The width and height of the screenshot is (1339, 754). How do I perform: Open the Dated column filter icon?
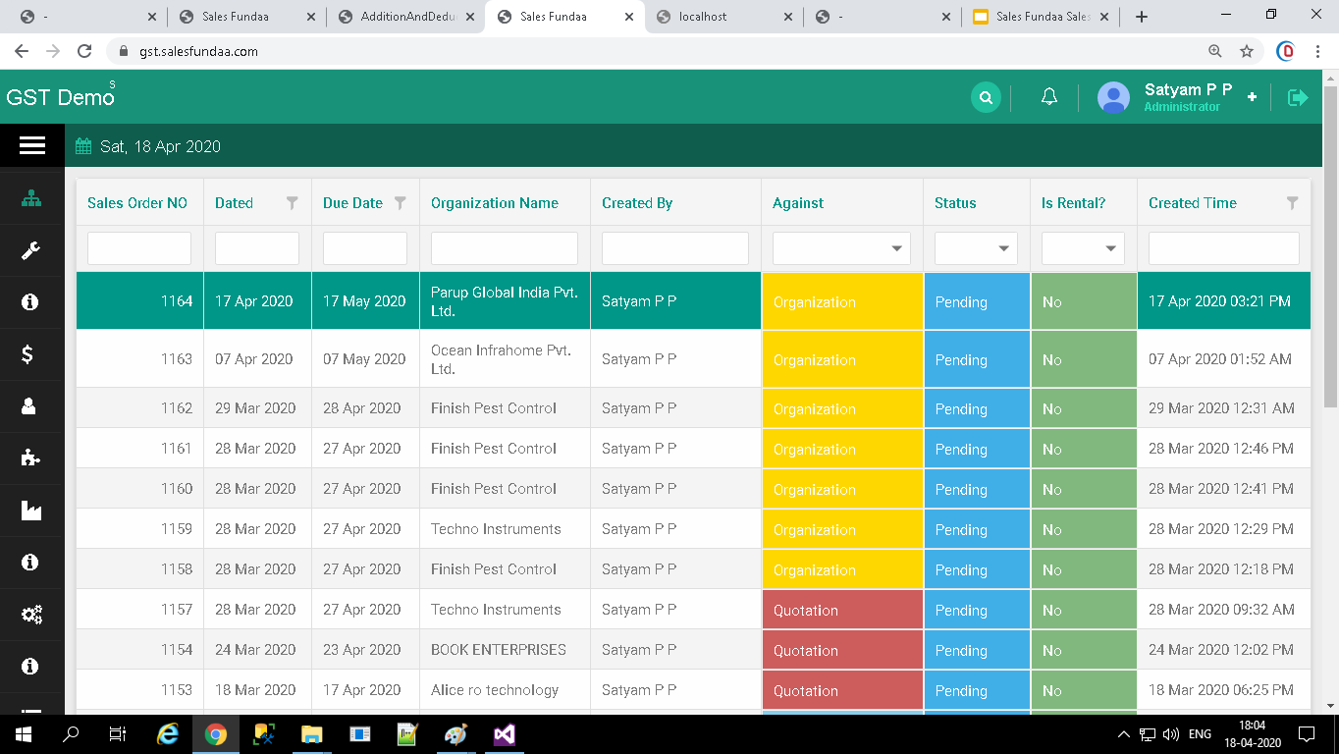tap(292, 203)
